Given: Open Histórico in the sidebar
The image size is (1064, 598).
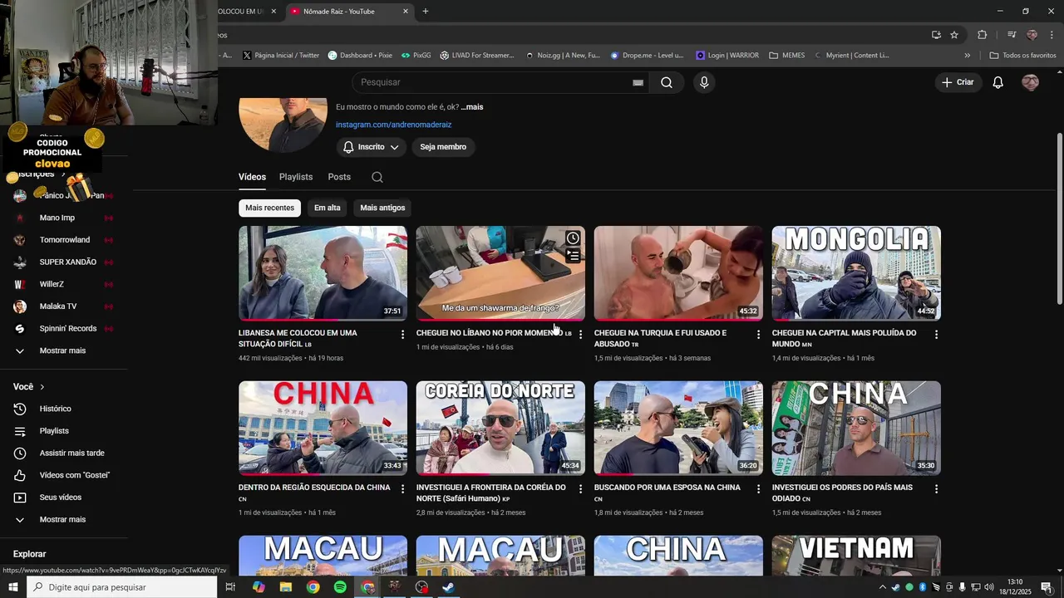Looking at the screenshot, I should (56, 409).
